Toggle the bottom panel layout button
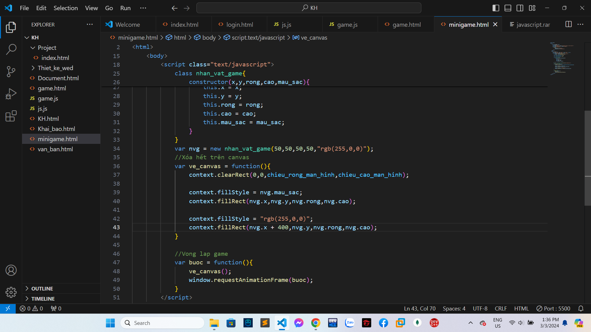Screen dimensions: 591x332 coord(508,8)
